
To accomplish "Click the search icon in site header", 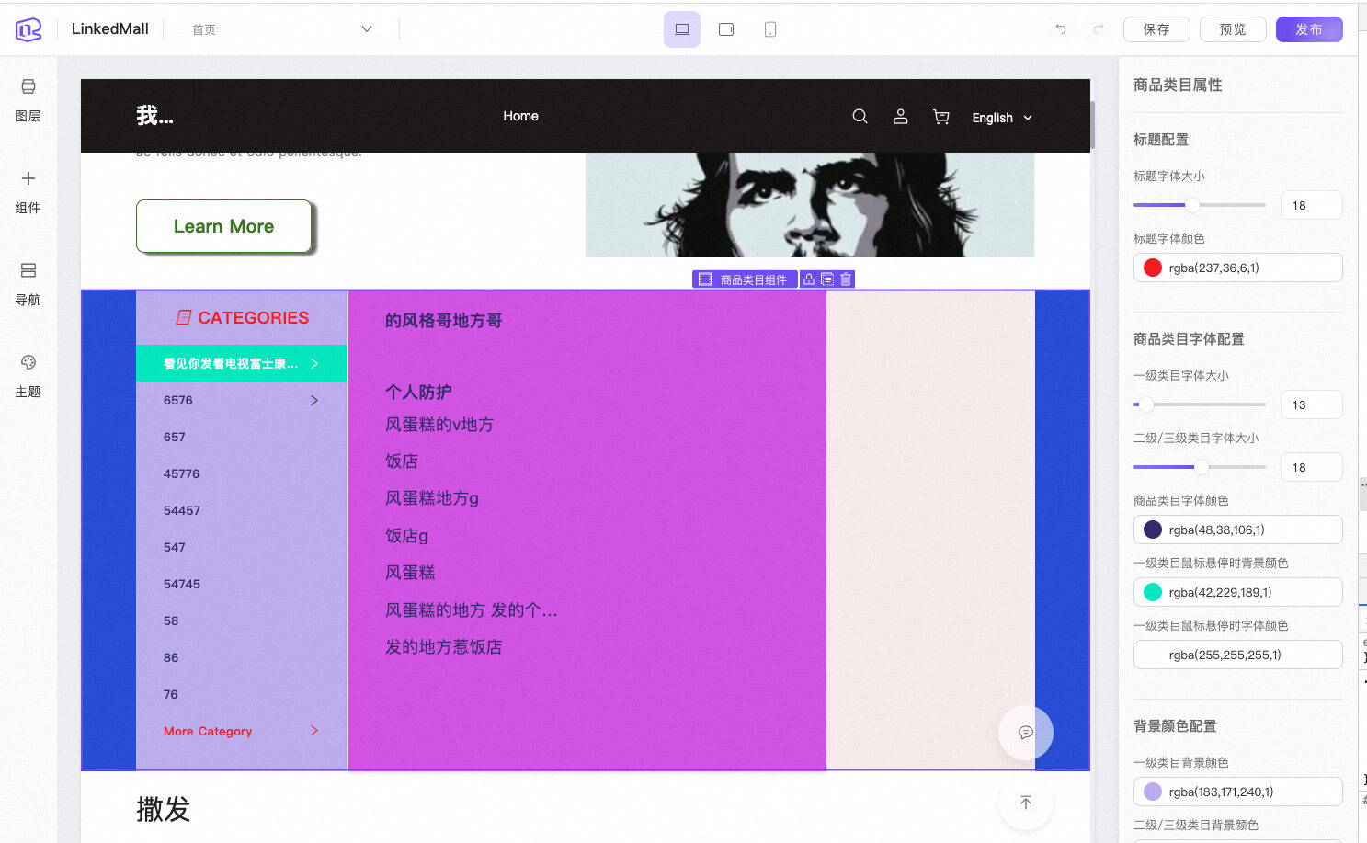I will 860,117.
